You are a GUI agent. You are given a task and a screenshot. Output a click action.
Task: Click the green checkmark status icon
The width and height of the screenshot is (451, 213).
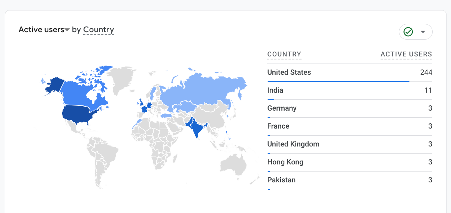pyautogui.click(x=408, y=32)
